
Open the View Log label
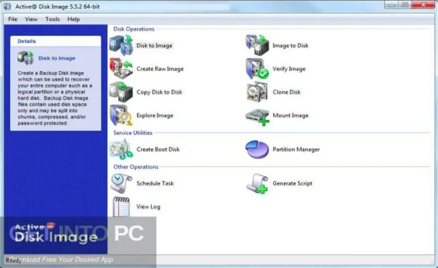(148, 207)
